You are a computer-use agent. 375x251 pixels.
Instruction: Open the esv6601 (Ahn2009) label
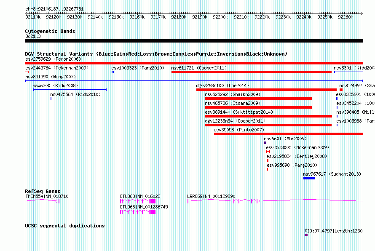click(x=285, y=139)
